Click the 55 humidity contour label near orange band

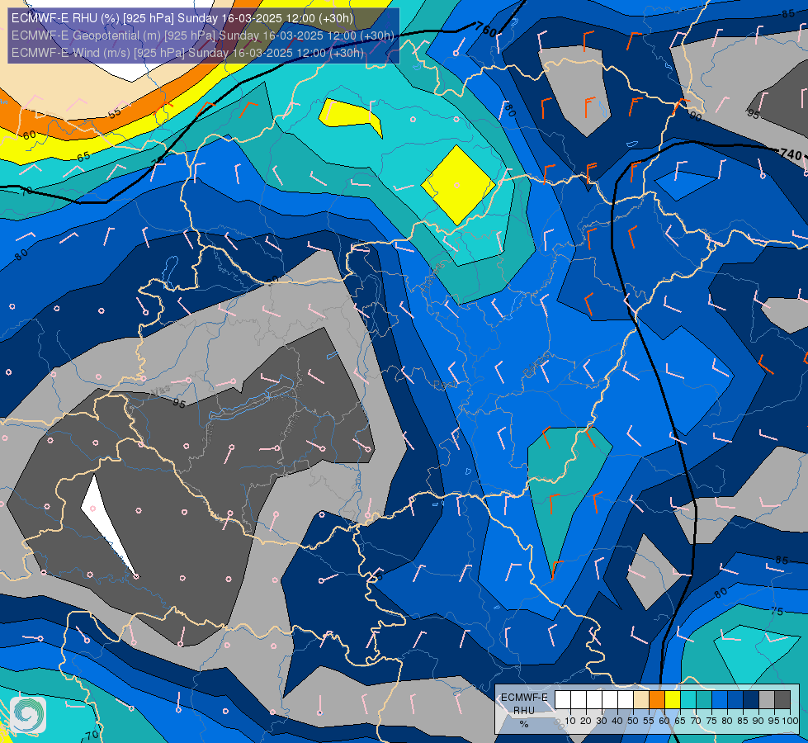[x=115, y=113]
